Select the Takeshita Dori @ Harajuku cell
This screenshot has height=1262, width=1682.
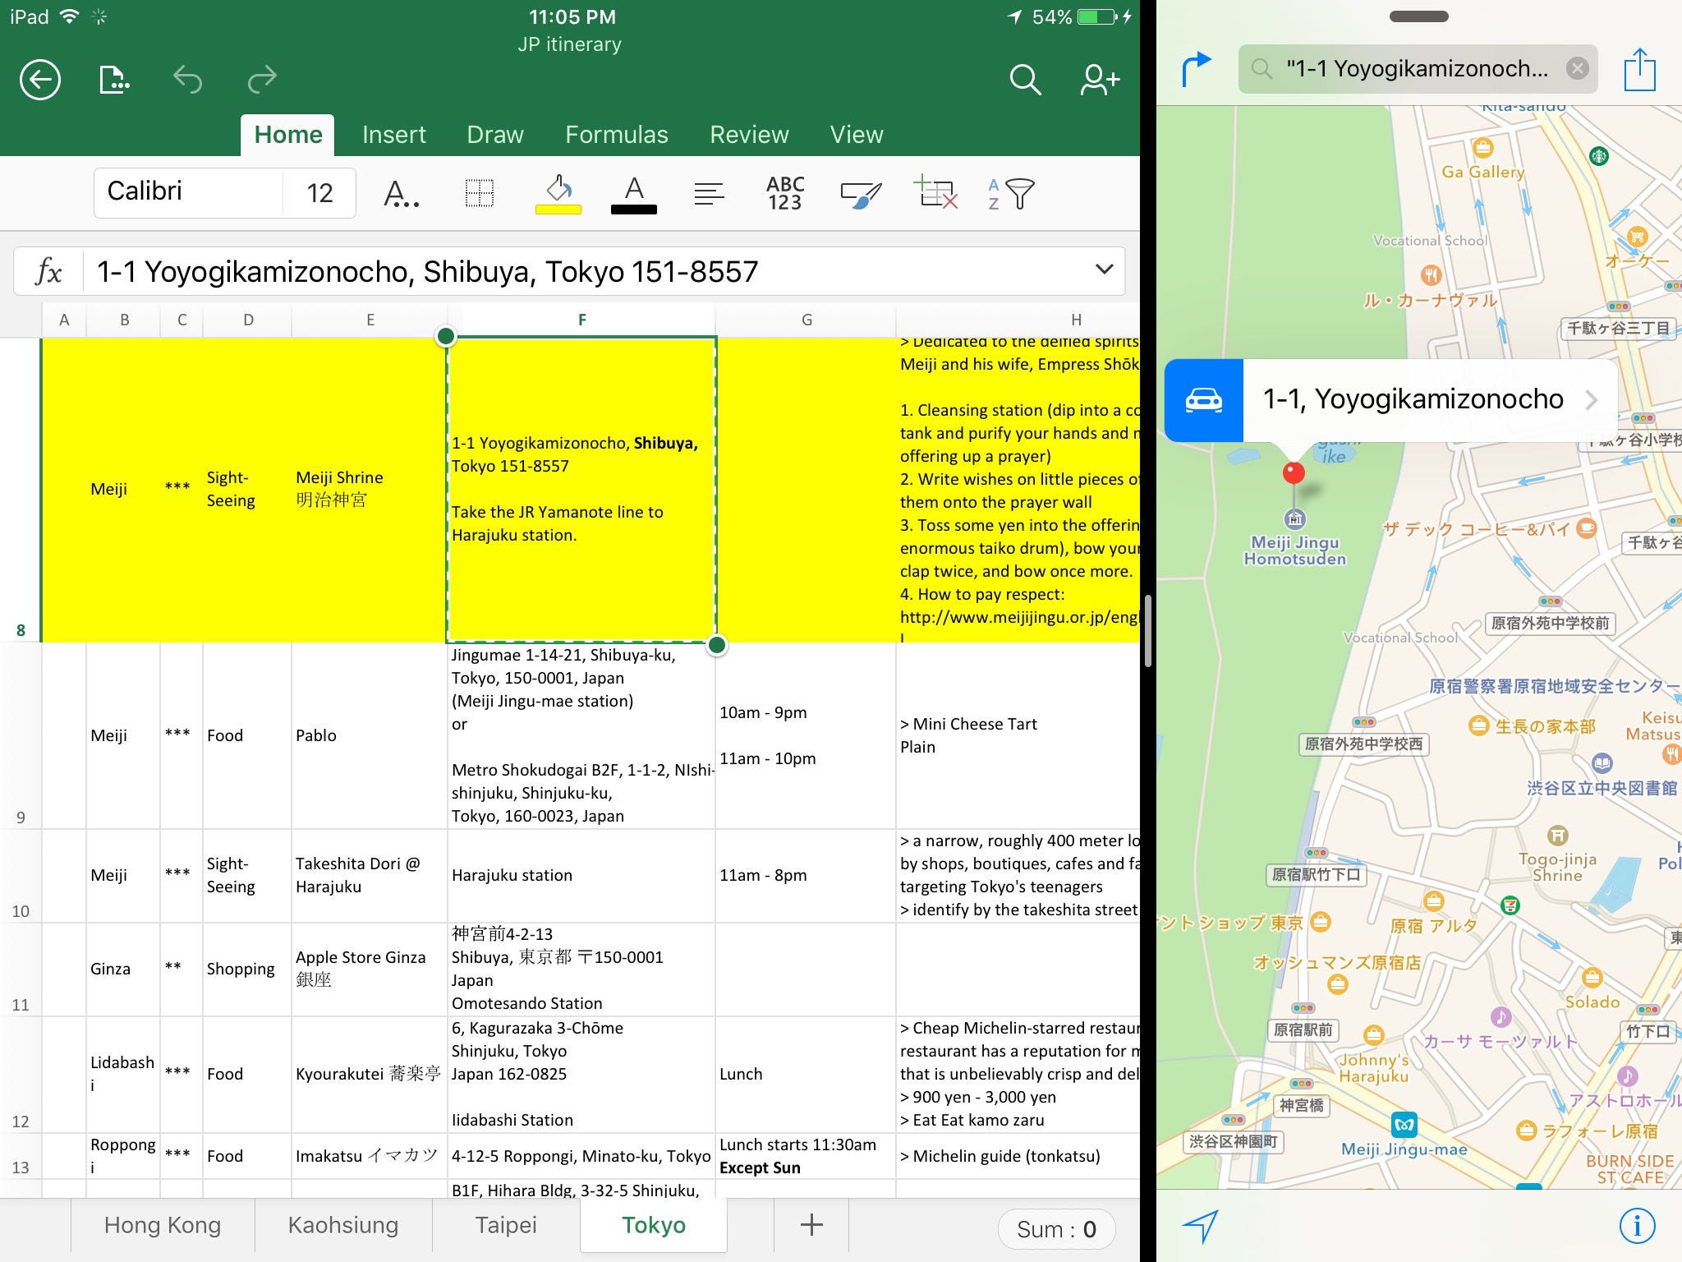coord(369,876)
